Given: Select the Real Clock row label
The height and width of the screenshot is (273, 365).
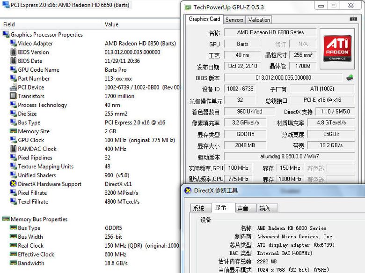Looking at the screenshot, I should pos(31,245).
